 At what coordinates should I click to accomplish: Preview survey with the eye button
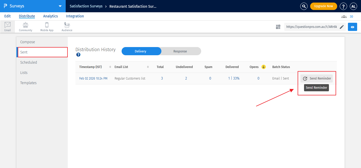coord(352,27)
